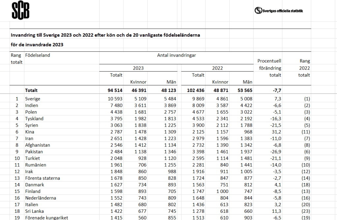Image resolution: width=337 pixels, height=220 pixels.
Task: Click the 'Sverige' country cell
Action: coord(33,99)
